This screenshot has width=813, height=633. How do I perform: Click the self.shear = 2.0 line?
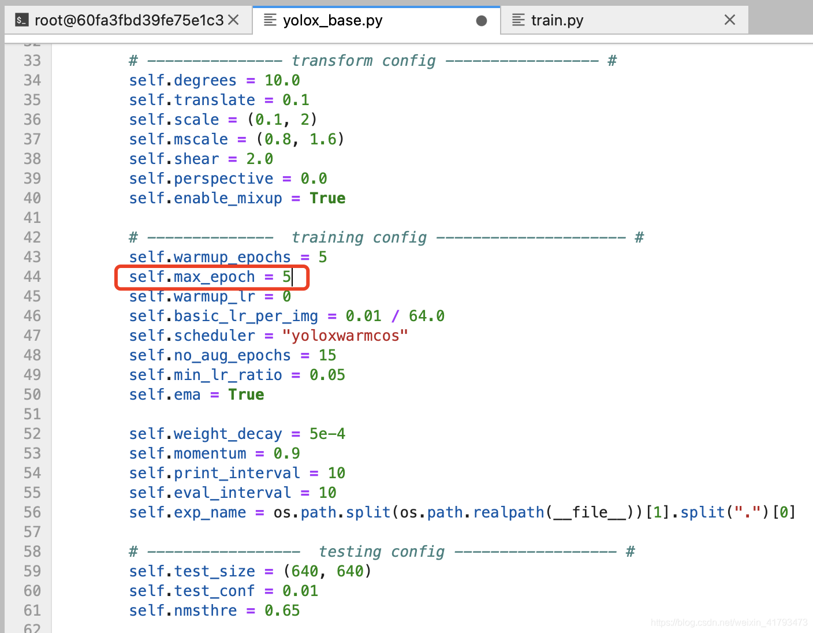pyautogui.click(x=201, y=159)
